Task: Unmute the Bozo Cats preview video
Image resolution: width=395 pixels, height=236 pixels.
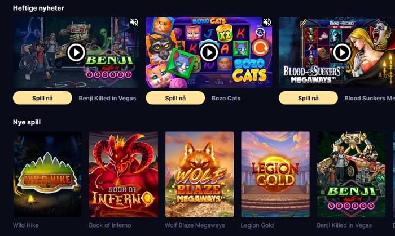Action: 267,23
